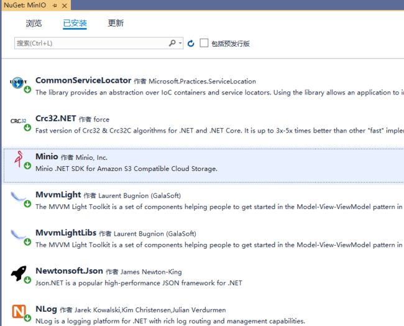
Task: Click the CommonServiceLocator Unity globe icon
Action: coord(17,83)
